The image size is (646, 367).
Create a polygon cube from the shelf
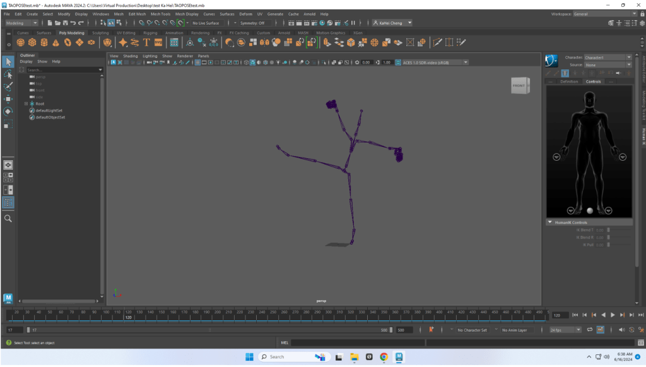pyautogui.click(x=32, y=42)
